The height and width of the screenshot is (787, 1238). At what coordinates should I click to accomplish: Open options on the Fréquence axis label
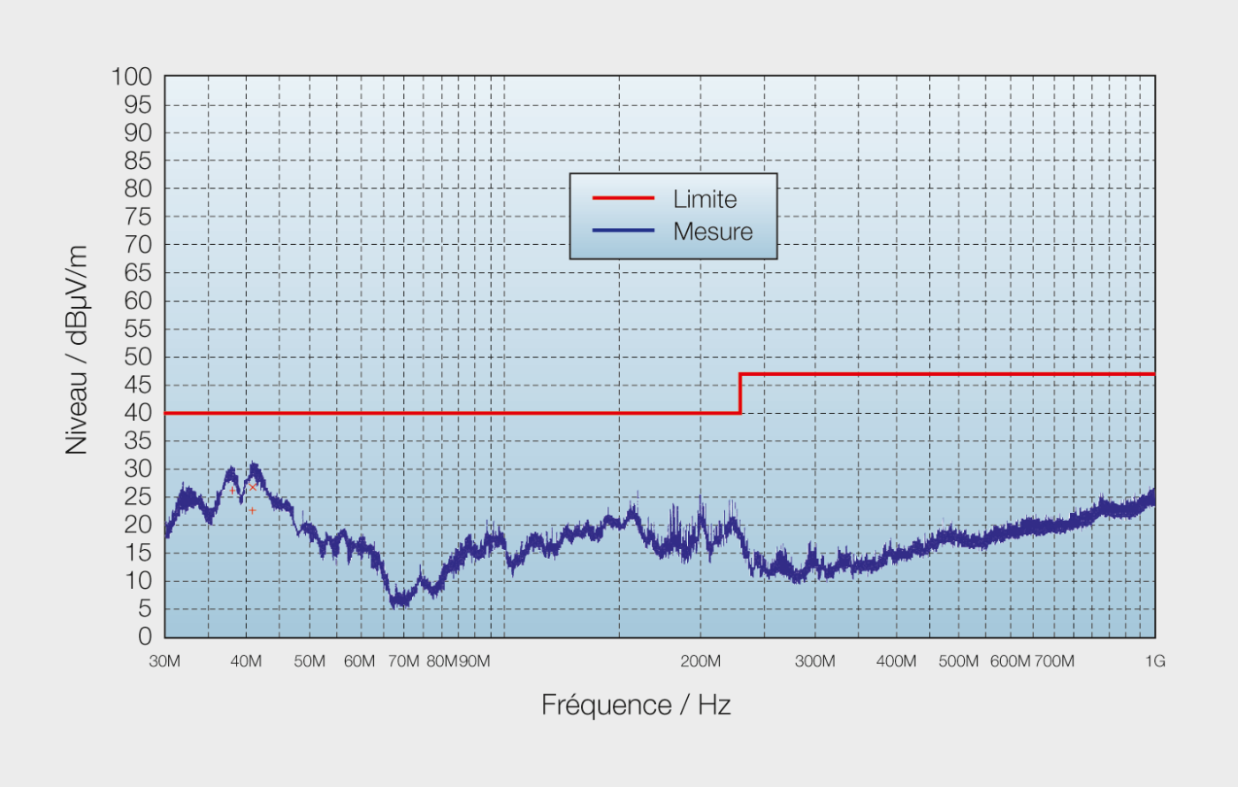pyautogui.click(x=635, y=705)
